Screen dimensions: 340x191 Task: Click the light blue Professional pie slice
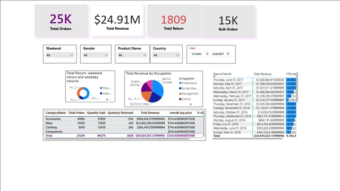point(158,89)
